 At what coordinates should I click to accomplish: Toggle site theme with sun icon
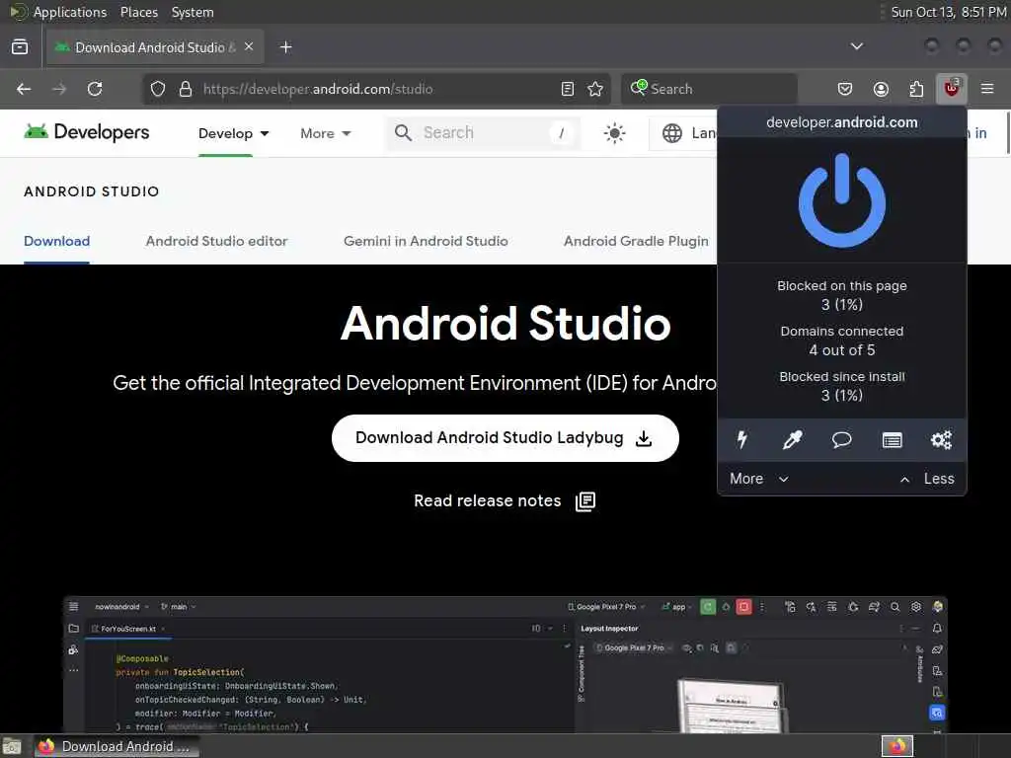614,133
